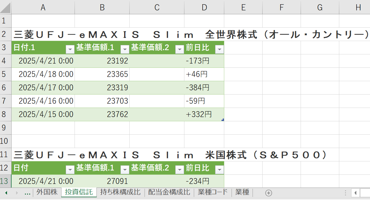
Task: Open filter dropdown for 日付 in row 12
Action: pos(70,170)
